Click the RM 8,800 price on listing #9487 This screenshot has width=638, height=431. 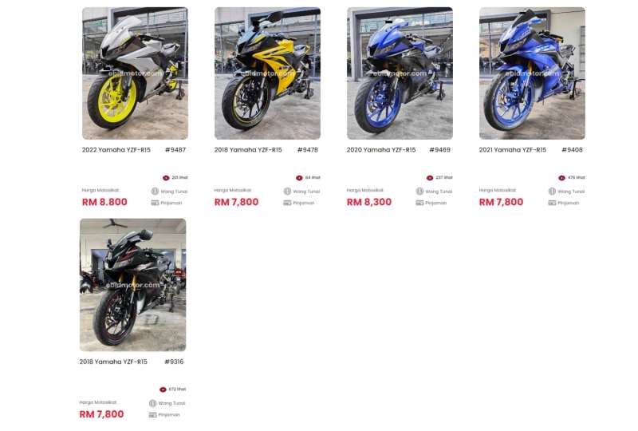[104, 202]
